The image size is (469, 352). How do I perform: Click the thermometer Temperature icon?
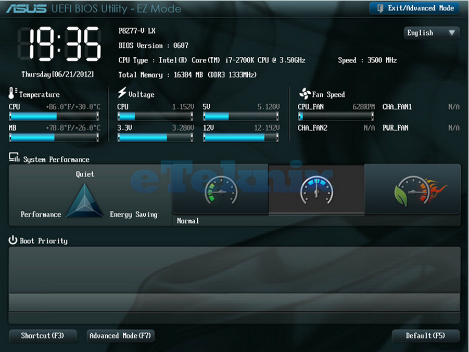pos(13,93)
